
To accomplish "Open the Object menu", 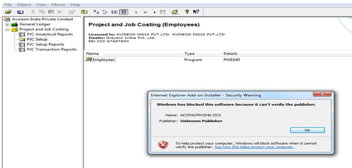I will point(24,4).
